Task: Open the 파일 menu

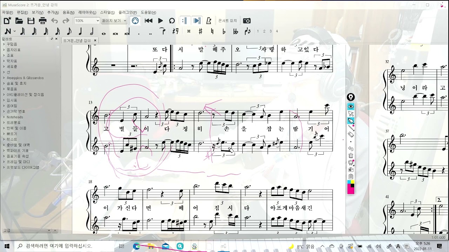Action: coord(7,12)
